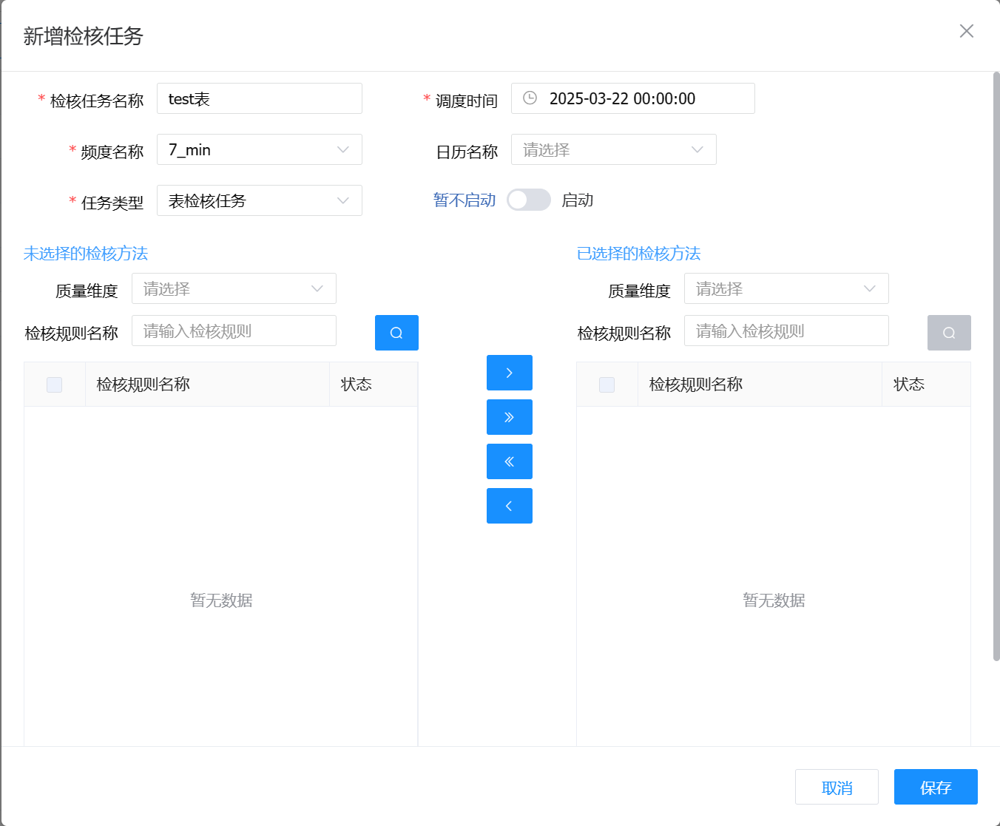
Task: Click the 取消 button
Action: [837, 787]
